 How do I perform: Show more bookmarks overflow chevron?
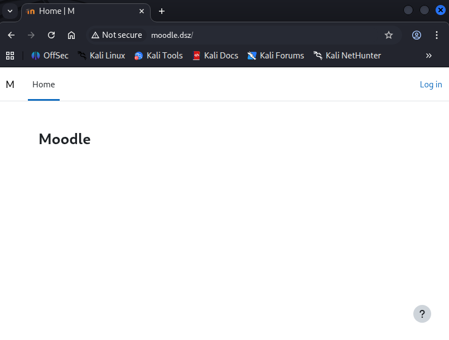pyautogui.click(x=429, y=56)
